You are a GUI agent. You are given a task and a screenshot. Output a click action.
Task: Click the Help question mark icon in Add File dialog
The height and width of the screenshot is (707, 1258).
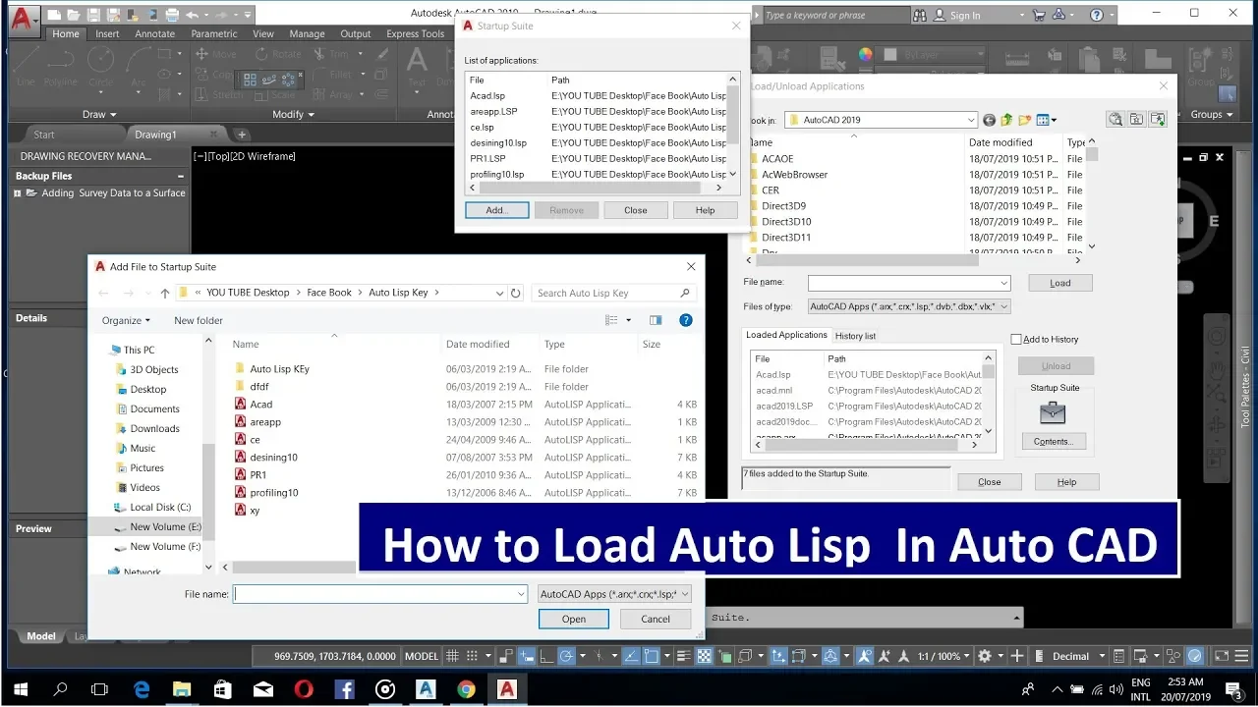point(686,320)
